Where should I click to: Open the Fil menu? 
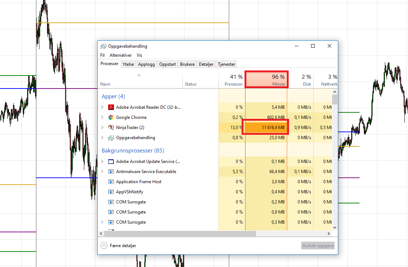(102, 55)
